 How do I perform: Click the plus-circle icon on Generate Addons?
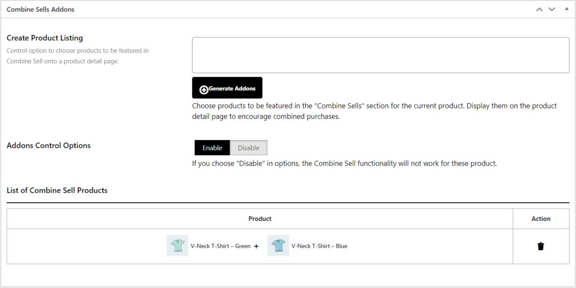204,89
